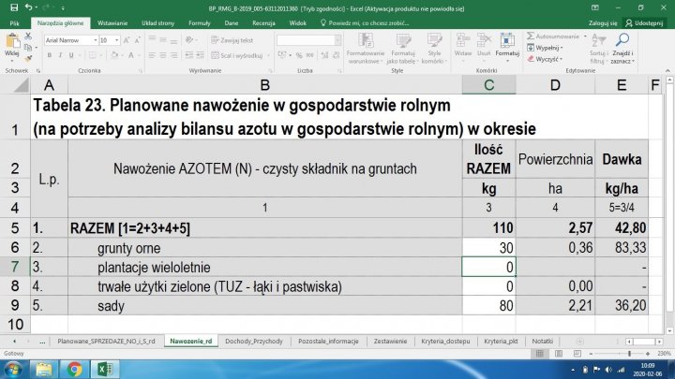
Task: Click the increase indent icon
Action: coord(200,55)
